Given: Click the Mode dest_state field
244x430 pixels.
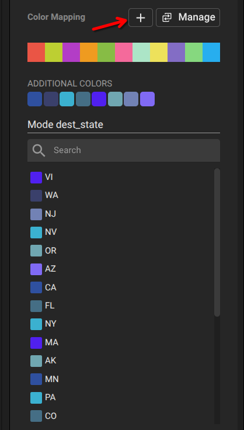Looking at the screenshot, I should pos(124,125).
